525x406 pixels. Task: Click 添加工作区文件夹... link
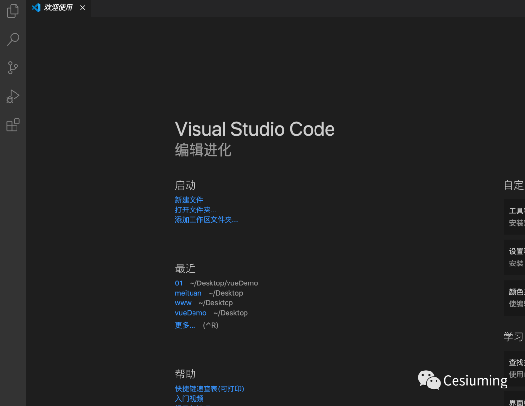(x=206, y=219)
